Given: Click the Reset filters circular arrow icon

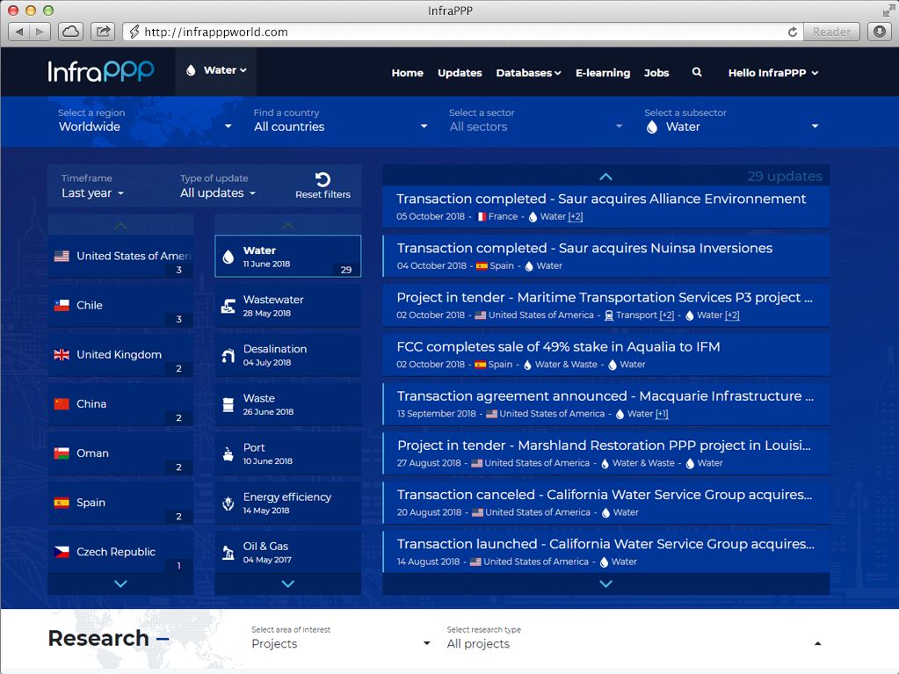Looking at the screenshot, I should 323,179.
